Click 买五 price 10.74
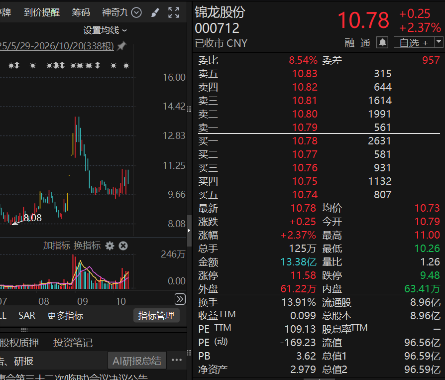Screen dimensions: 445x380 coord(305,195)
